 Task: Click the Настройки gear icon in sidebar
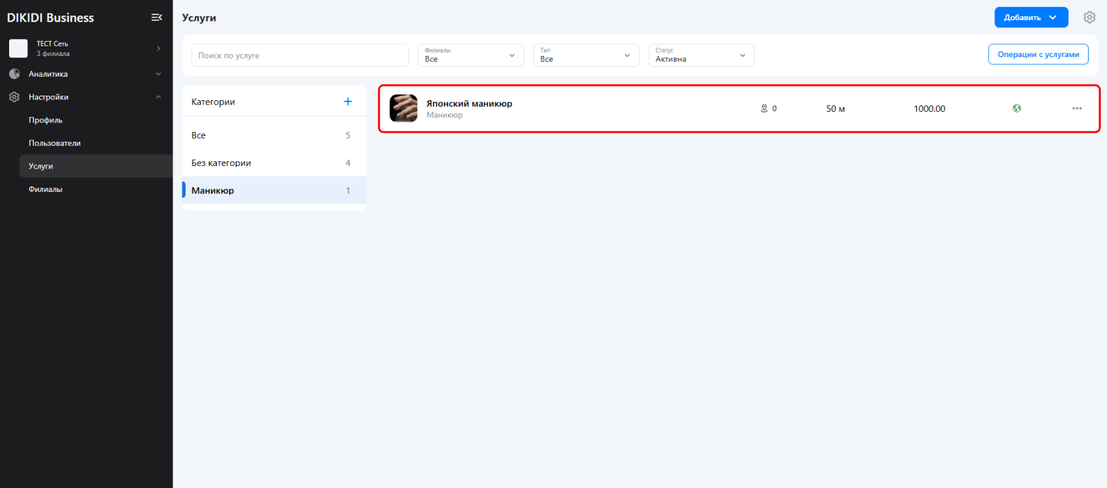point(14,97)
